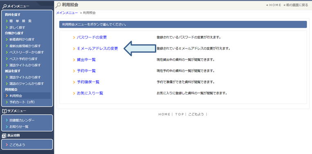Screen dimensions: 312x154
Task: Open the パスワードの変更 link
Action: pos(92,37)
